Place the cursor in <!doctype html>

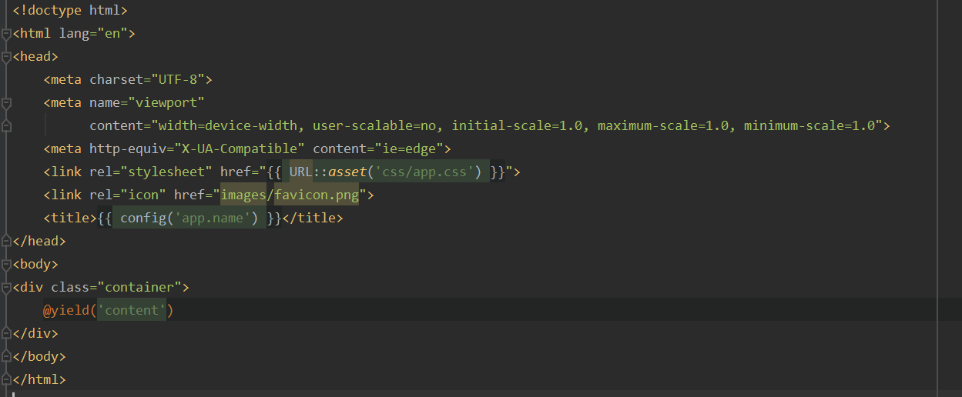[x=70, y=11]
